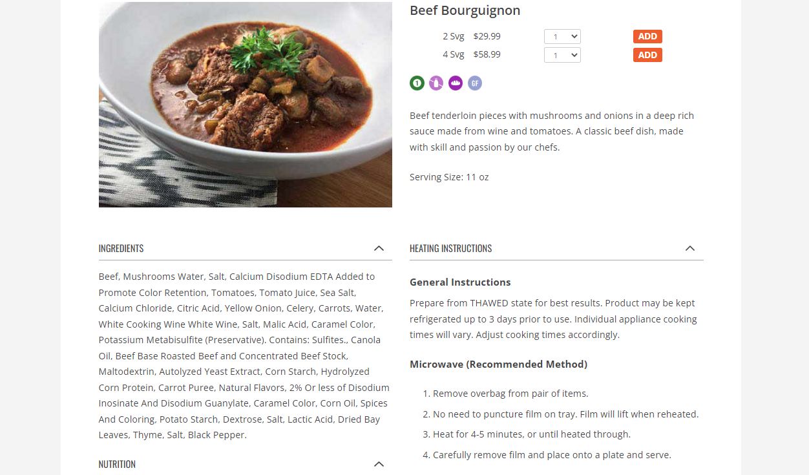Open quantity dropdown for 4 Svg
The width and height of the screenshot is (809, 475).
(562, 55)
